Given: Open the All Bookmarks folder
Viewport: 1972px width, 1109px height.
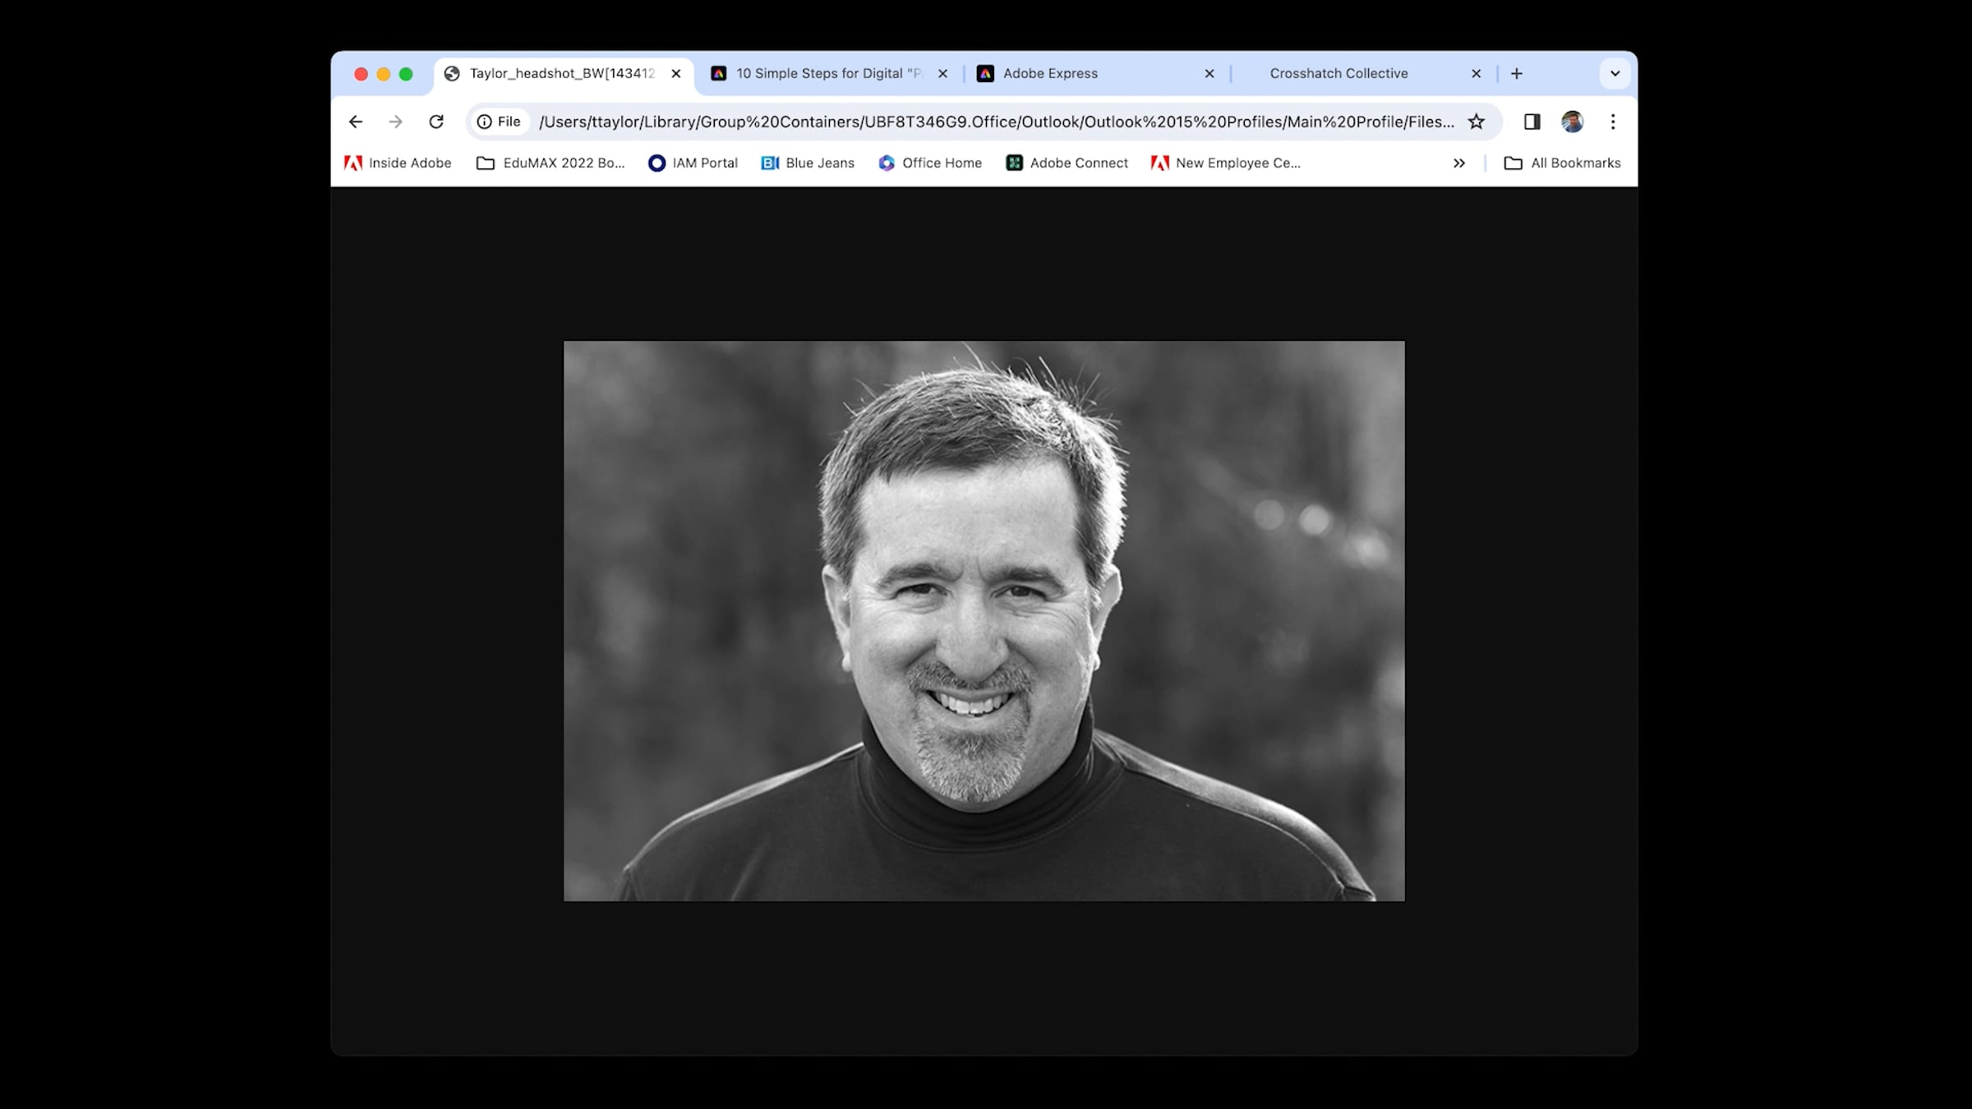Looking at the screenshot, I should pyautogui.click(x=1562, y=163).
